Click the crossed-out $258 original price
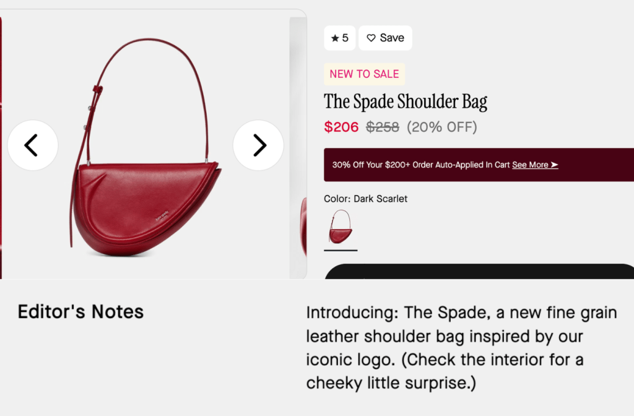The width and height of the screenshot is (634, 416). coord(383,128)
